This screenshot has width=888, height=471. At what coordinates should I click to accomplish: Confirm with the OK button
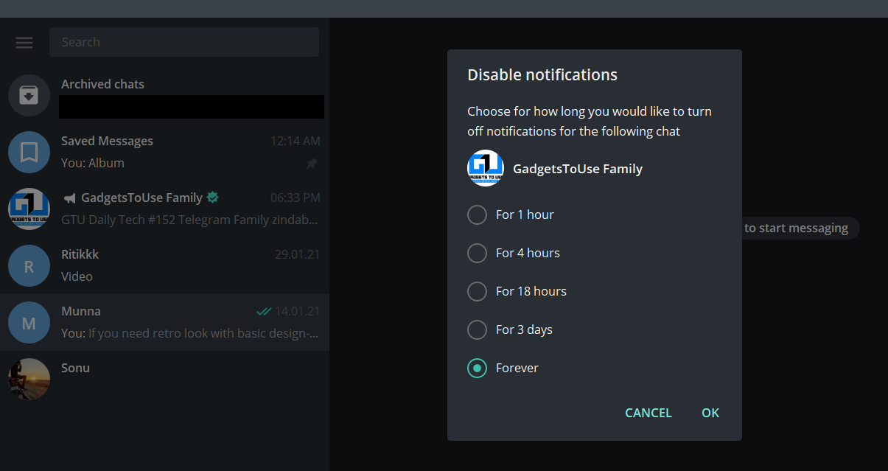pos(710,413)
